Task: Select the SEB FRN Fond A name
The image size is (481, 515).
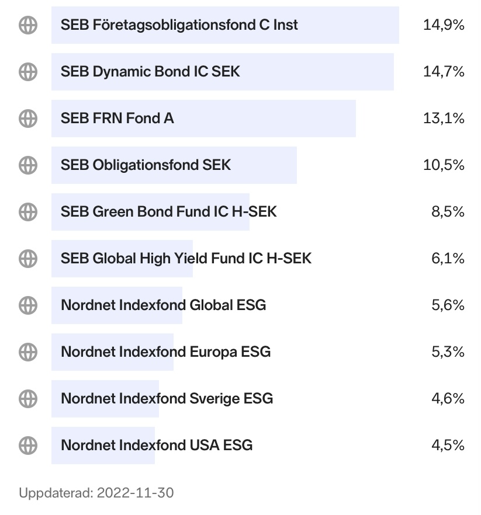Action: [x=117, y=119]
